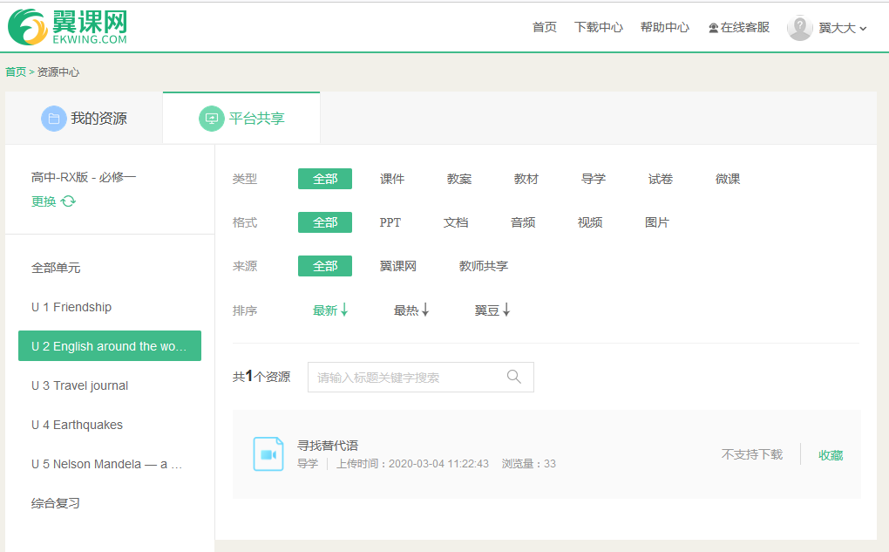889x552 pixels.
Task: Click 更换 to change textbook
Action: (x=44, y=201)
